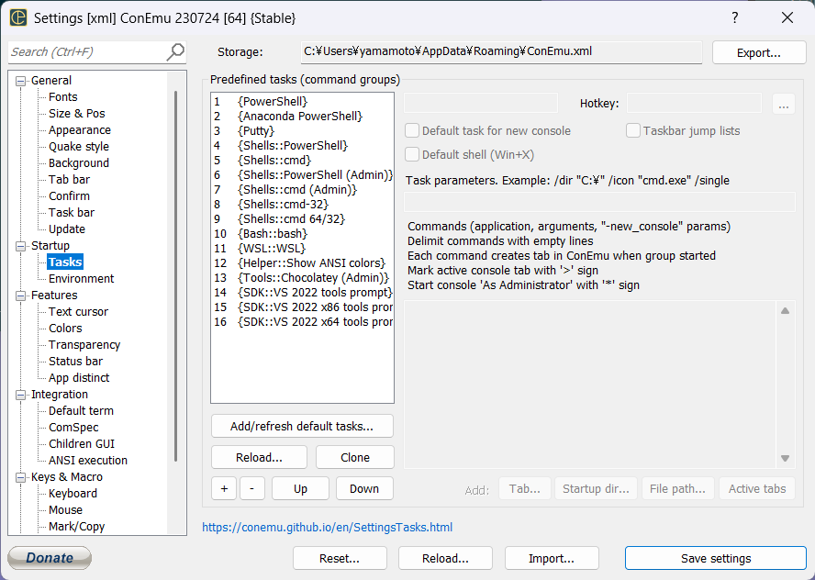
Task: Click Add/refresh default tasks... button
Action: pyautogui.click(x=302, y=426)
